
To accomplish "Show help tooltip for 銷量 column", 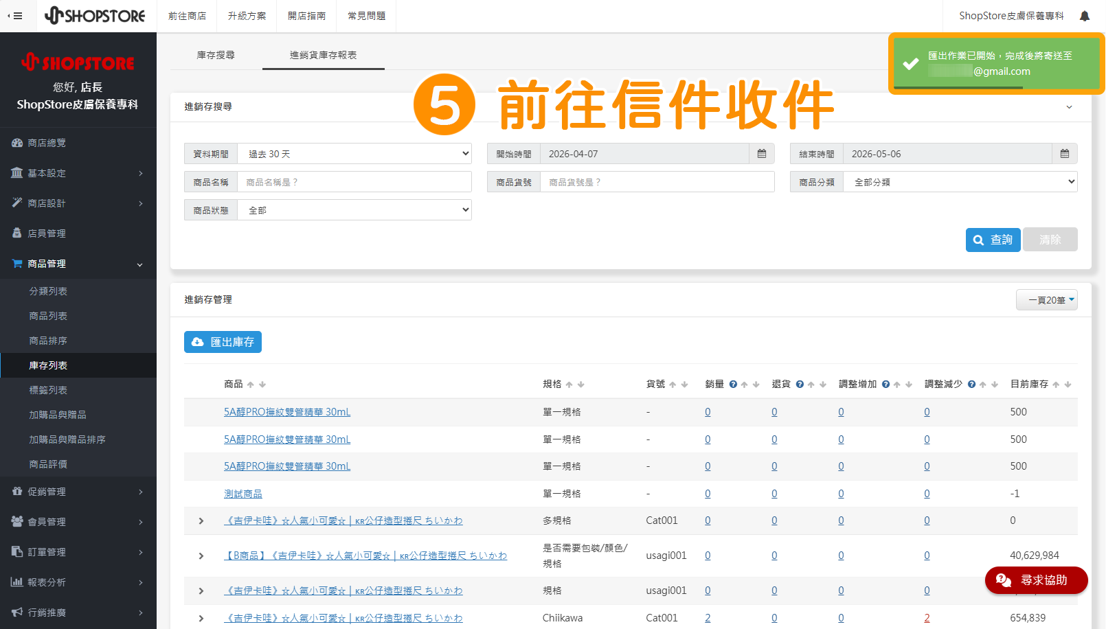I will pyautogui.click(x=733, y=385).
